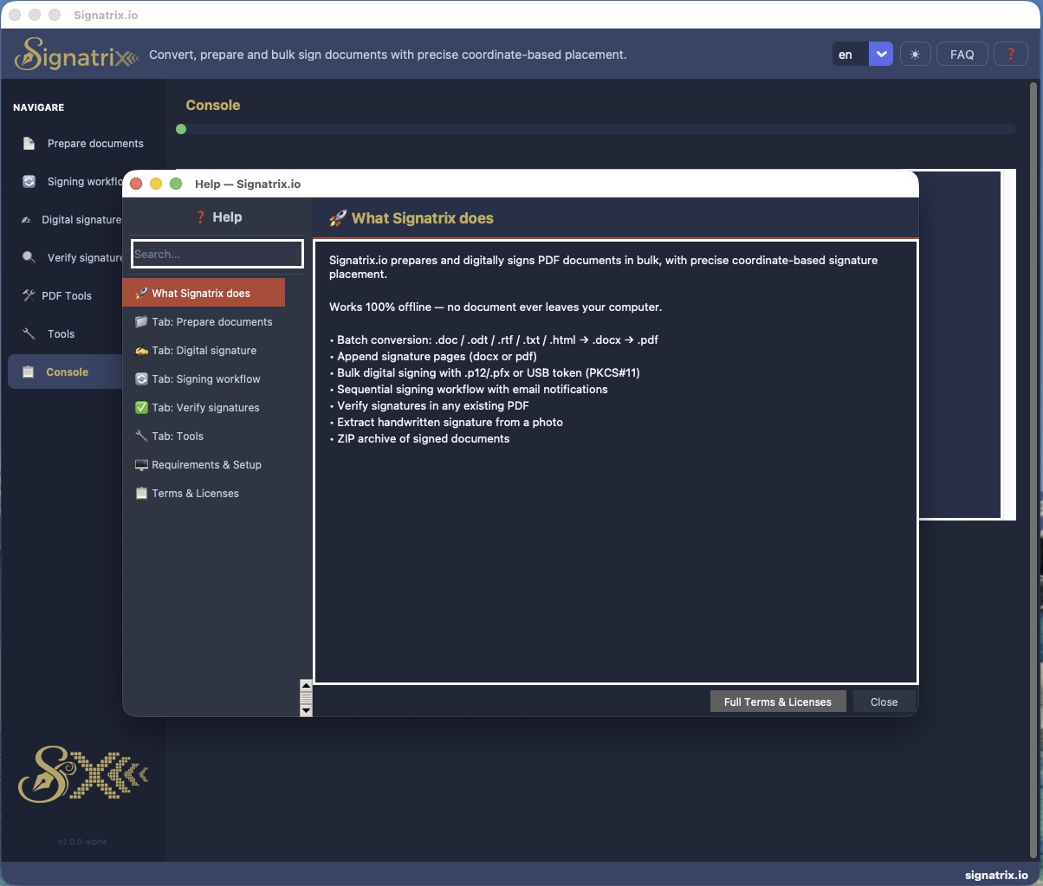Click the Console progress bar

598,130
